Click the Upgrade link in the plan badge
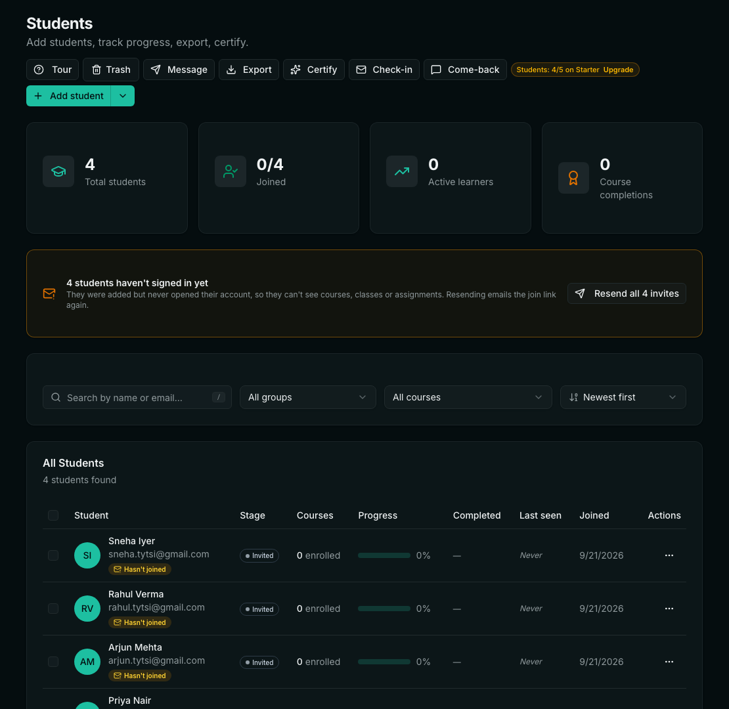Screen dimensions: 729x709 pos(618,70)
